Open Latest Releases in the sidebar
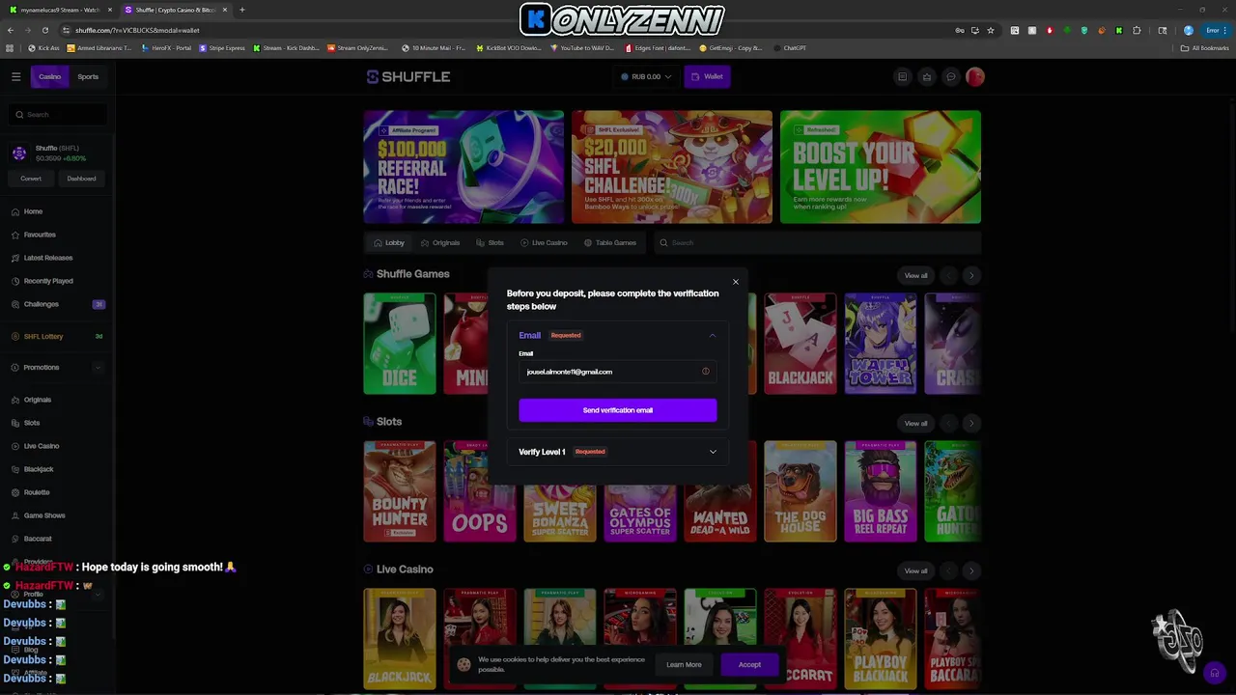The height and width of the screenshot is (695, 1236). tap(48, 258)
